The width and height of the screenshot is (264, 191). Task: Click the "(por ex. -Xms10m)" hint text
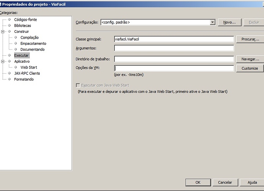click(x=129, y=74)
